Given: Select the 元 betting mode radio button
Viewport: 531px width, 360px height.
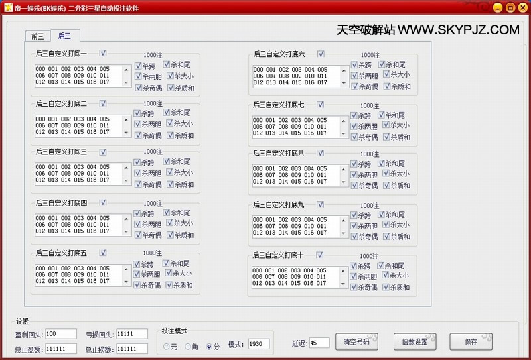Looking at the screenshot, I should tap(167, 345).
